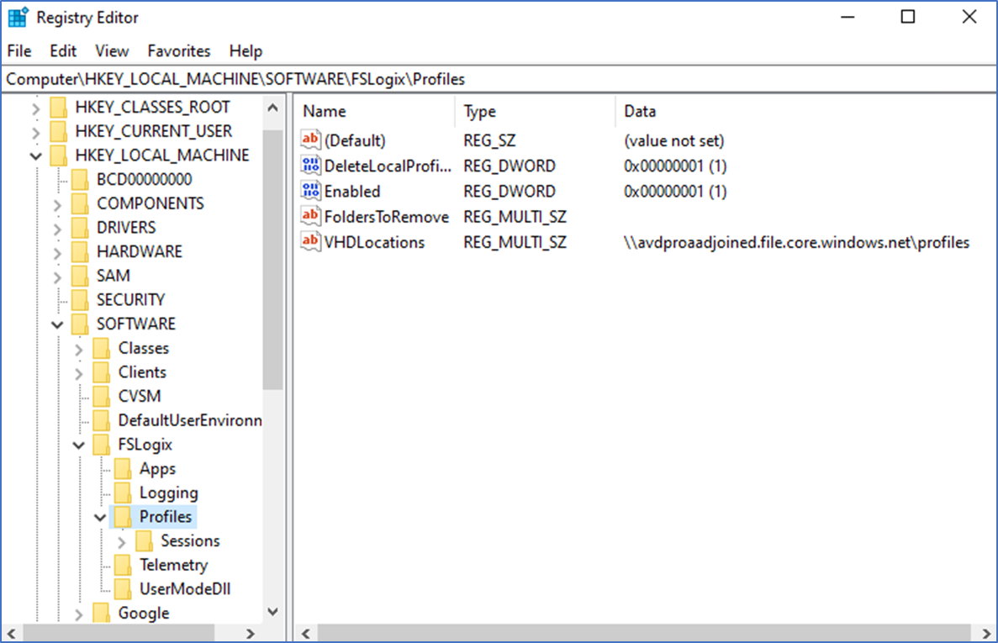Image resolution: width=998 pixels, height=643 pixels.
Task: Click the SOFTWARE folder icon
Action: tap(80, 324)
